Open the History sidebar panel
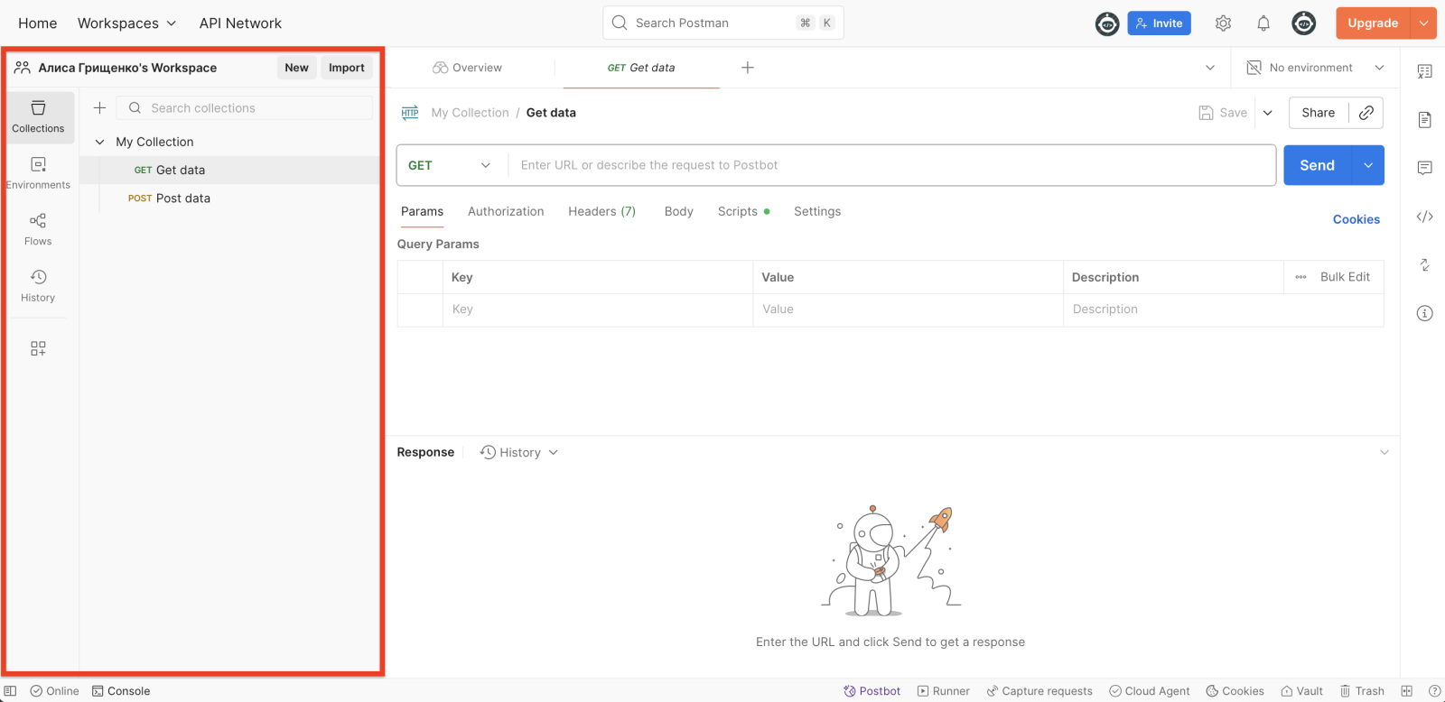 (x=38, y=285)
